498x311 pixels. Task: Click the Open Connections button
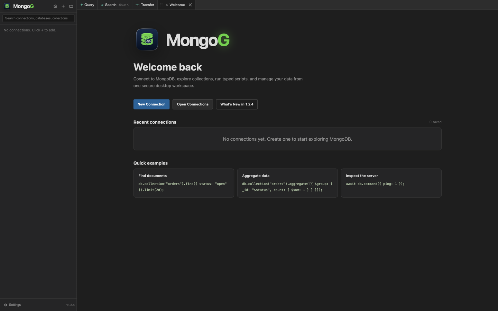point(193,104)
